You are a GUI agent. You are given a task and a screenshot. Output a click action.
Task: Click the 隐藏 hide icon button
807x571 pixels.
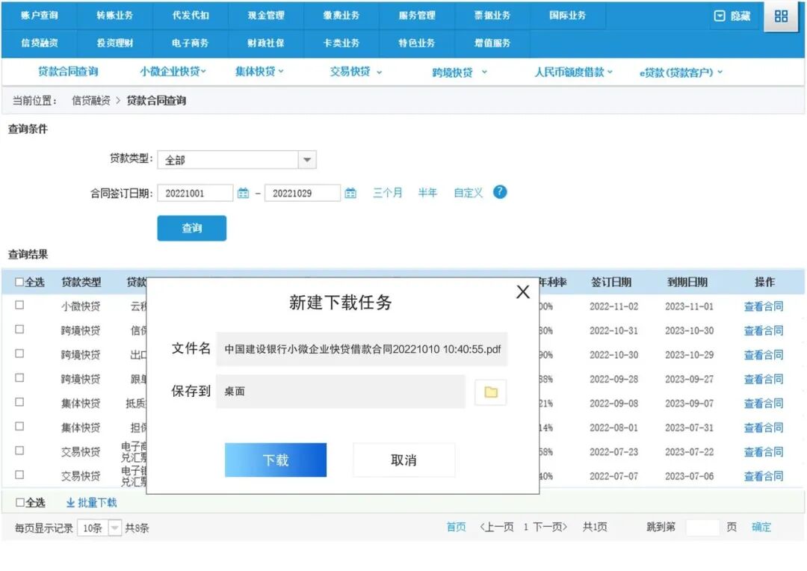click(x=732, y=16)
